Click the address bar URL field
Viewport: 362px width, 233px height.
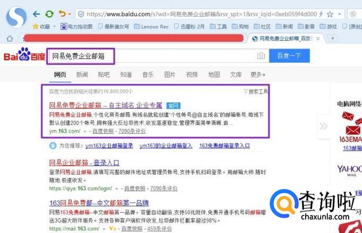click(202, 14)
